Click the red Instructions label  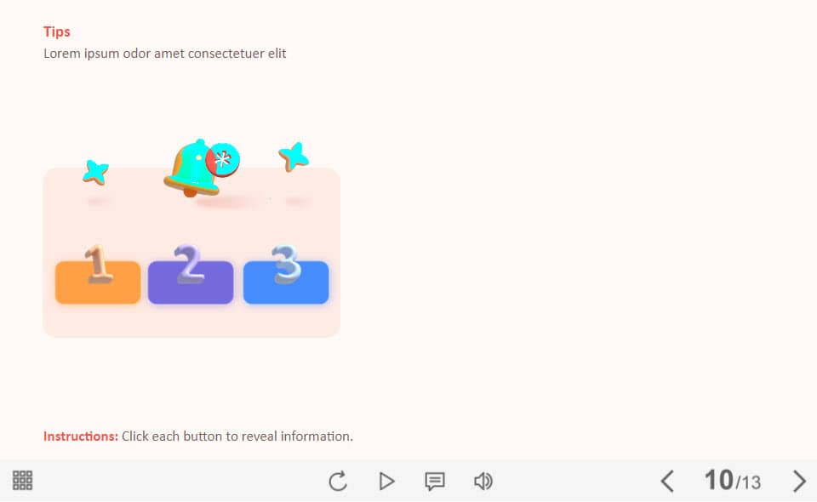(x=81, y=436)
